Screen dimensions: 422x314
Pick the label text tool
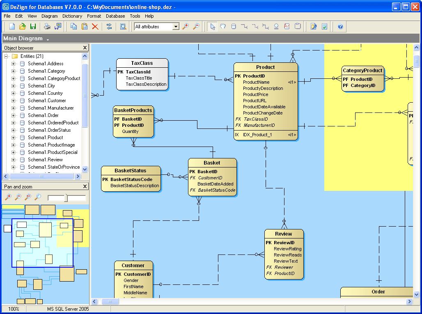287,26
